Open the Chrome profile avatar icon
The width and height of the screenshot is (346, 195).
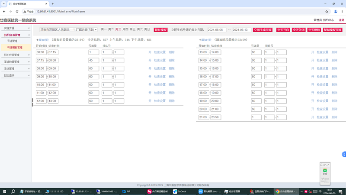point(334,11)
